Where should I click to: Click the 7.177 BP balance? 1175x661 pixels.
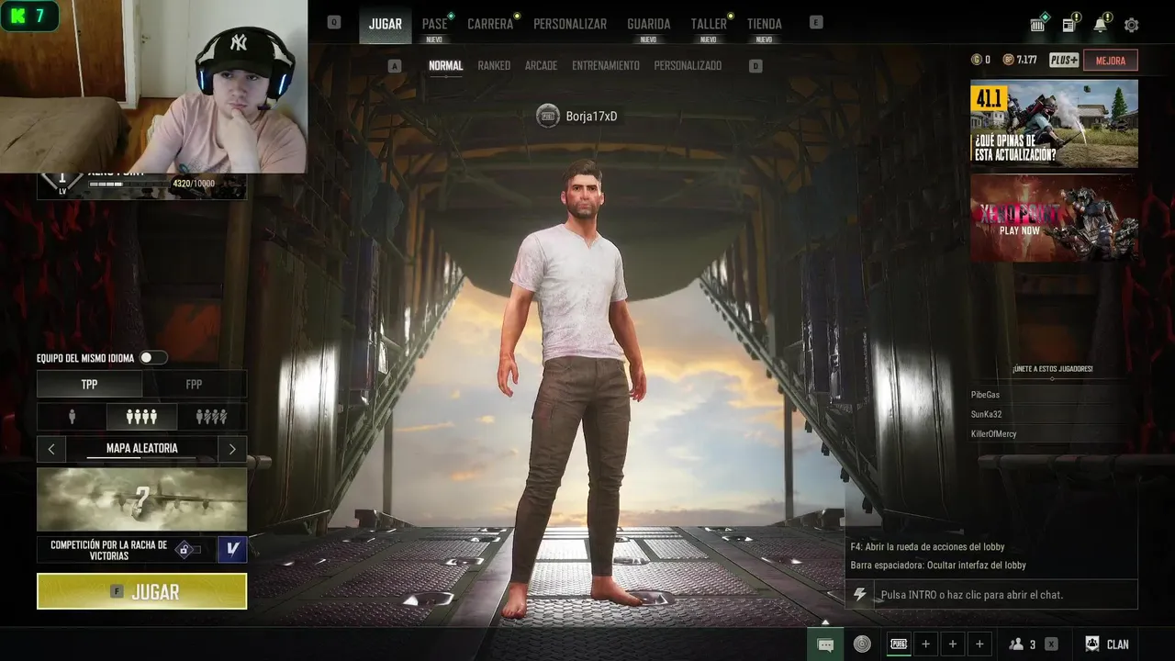pyautogui.click(x=1026, y=60)
